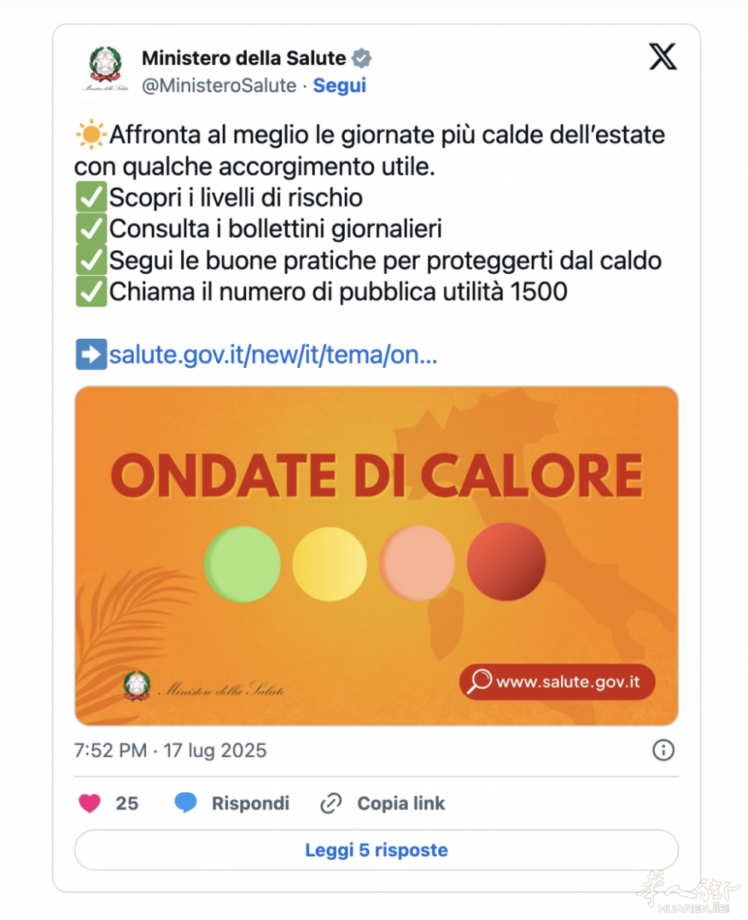Image resolution: width=748 pixels, height=920 pixels.
Task: Open the salute.gov.it tweet link
Action: 273,355
